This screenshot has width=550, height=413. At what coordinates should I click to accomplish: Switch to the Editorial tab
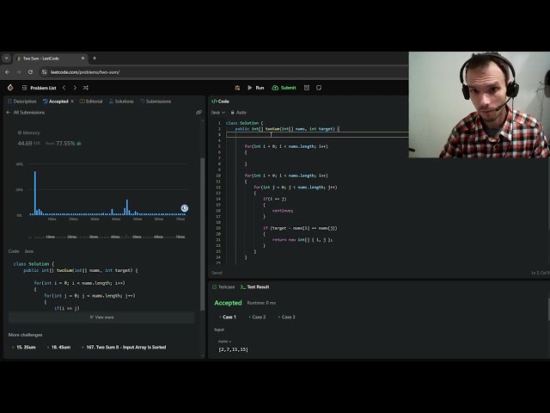click(91, 102)
